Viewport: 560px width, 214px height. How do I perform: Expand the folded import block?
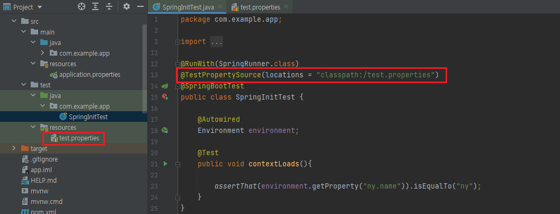click(177, 42)
